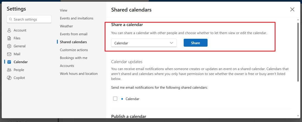Image resolution: width=302 pixels, height=122 pixels.
Task: Click the Mail envelope icon
Action: (9, 54)
